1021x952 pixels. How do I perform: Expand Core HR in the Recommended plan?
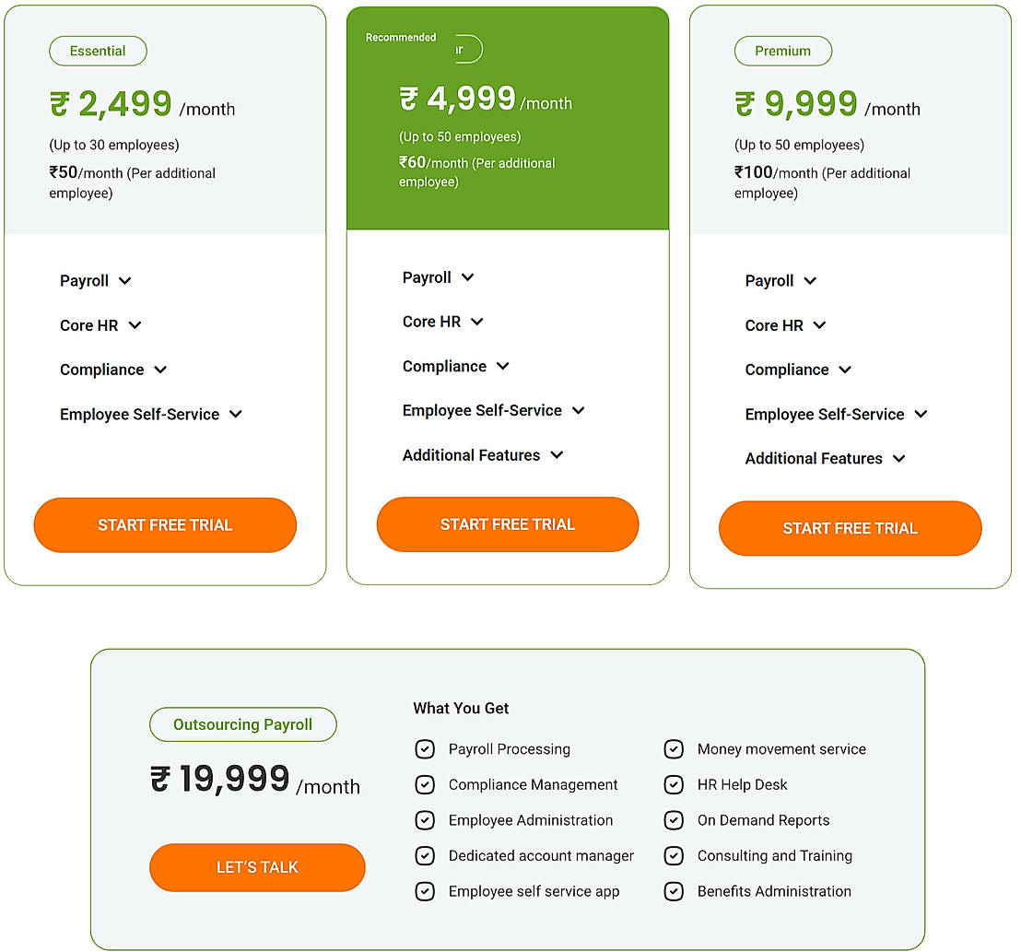(443, 322)
